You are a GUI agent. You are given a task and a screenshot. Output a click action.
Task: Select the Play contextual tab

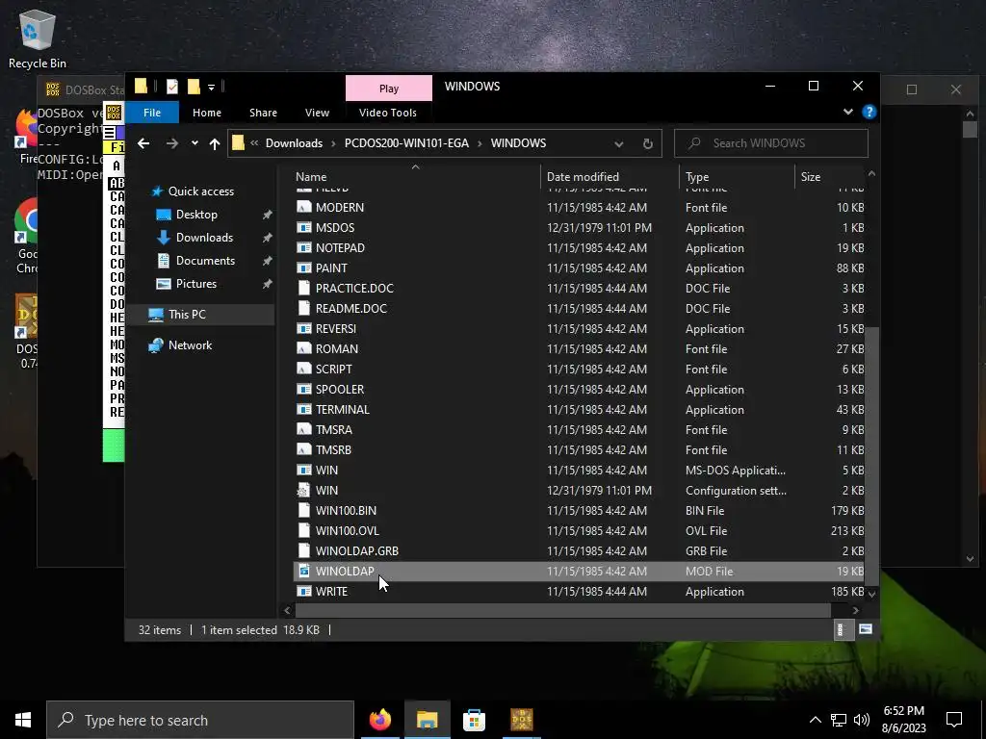point(389,89)
